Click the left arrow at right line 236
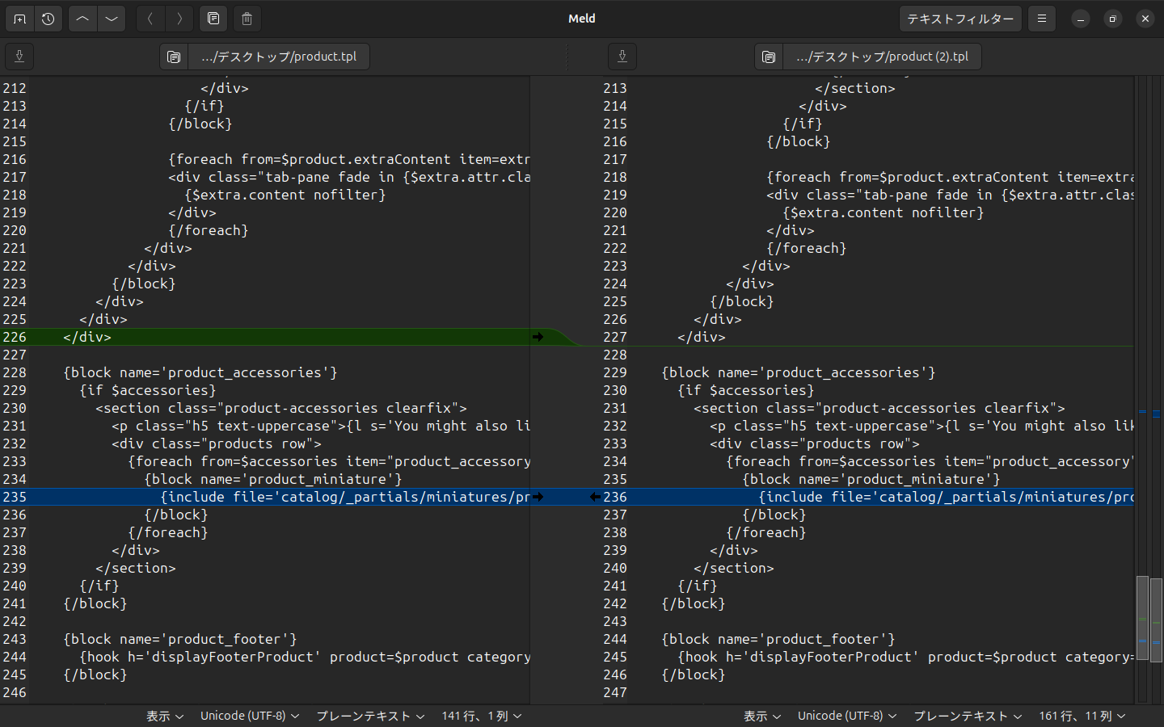 [x=595, y=497]
